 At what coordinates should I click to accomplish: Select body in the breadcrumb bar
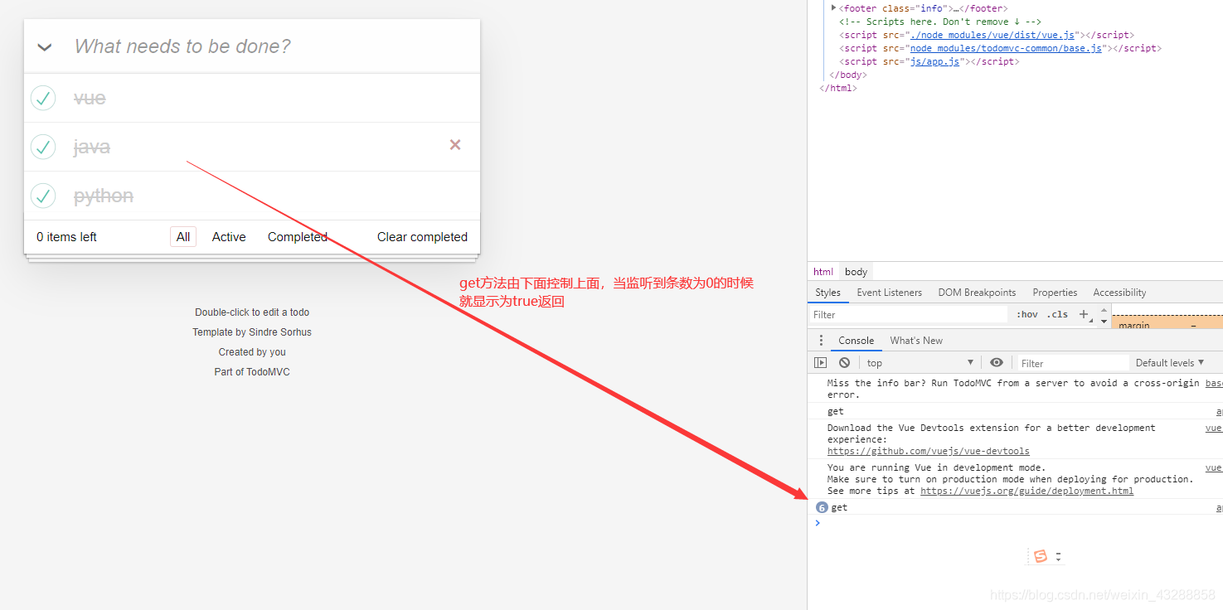(x=856, y=272)
